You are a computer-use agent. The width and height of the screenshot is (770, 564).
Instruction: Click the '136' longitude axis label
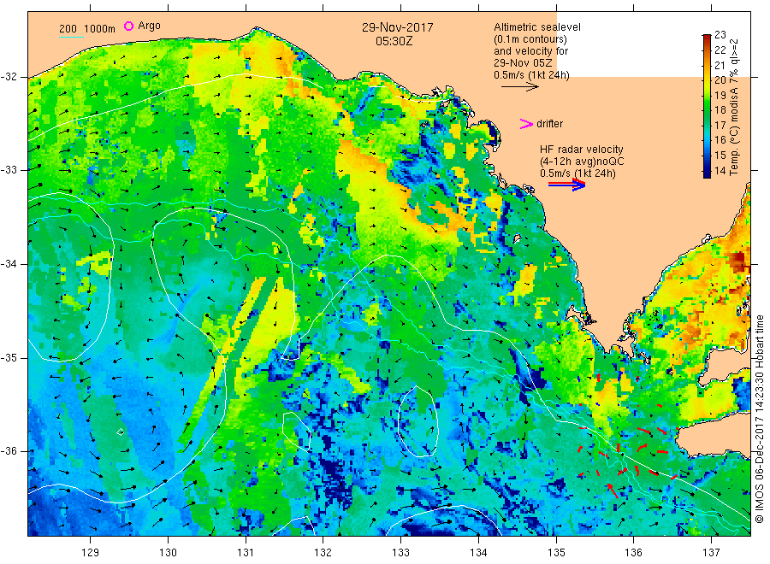(x=633, y=553)
